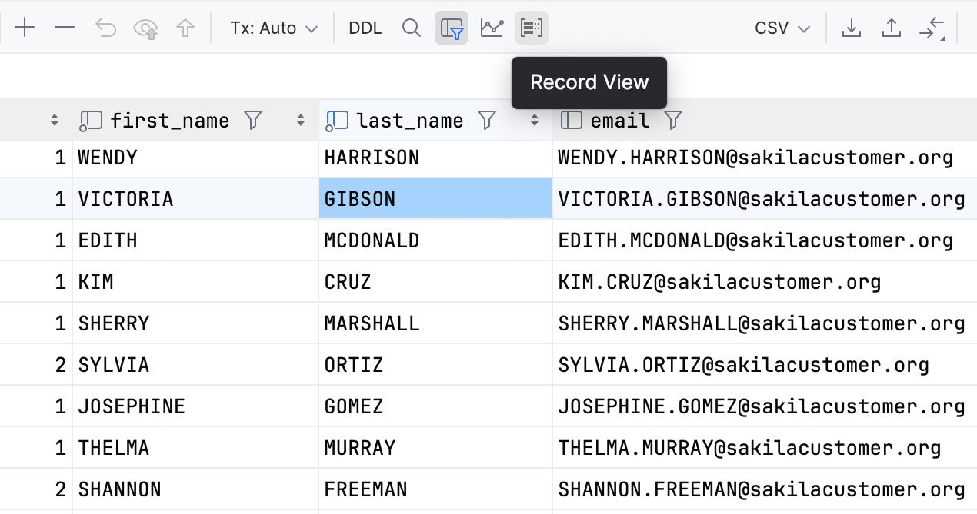Click the Compare data arrows icon
Image resolution: width=977 pixels, height=514 pixels.
tap(932, 28)
